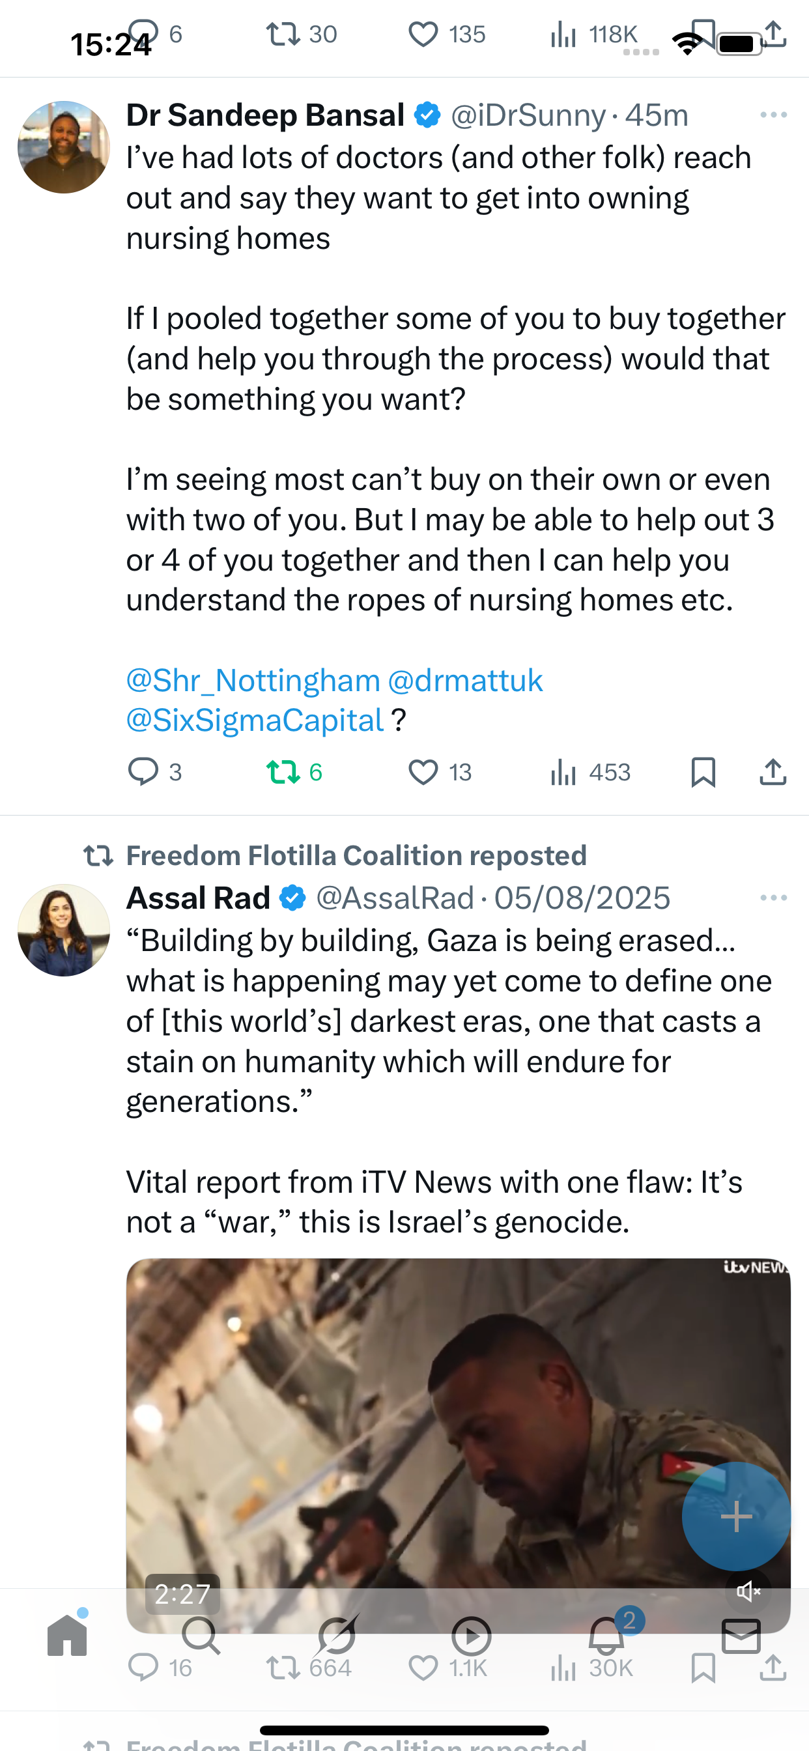Screen dimensions: 809x1751
Task: Unmute the iTV News video
Action: point(748,1591)
